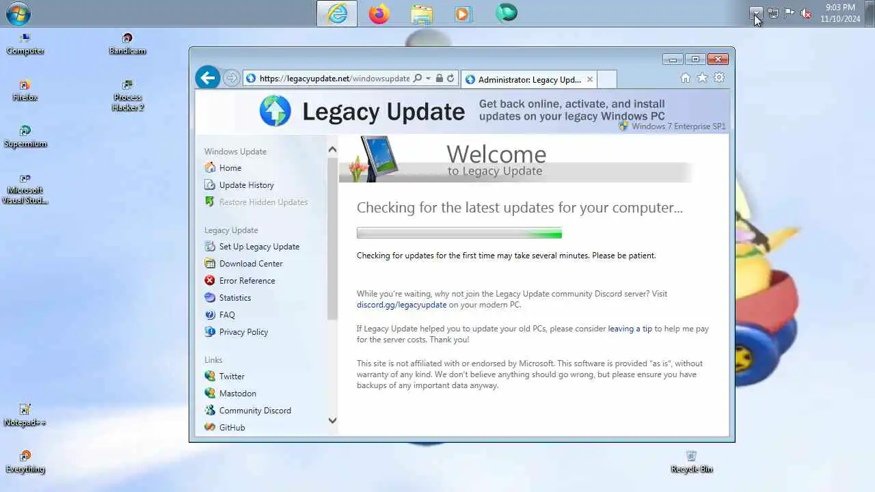Screen dimensions: 875x492
Task: Open the Supermium taskbar icon
Action: click(x=507, y=14)
